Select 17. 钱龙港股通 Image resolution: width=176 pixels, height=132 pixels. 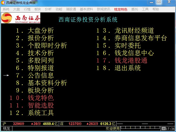[x=122, y=60]
